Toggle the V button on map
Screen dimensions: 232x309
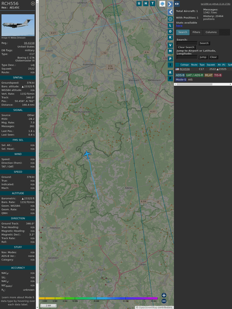170,45
